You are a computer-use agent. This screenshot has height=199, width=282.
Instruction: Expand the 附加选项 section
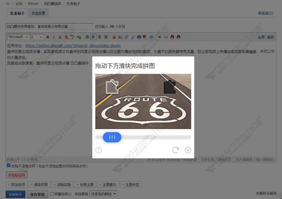point(17,185)
